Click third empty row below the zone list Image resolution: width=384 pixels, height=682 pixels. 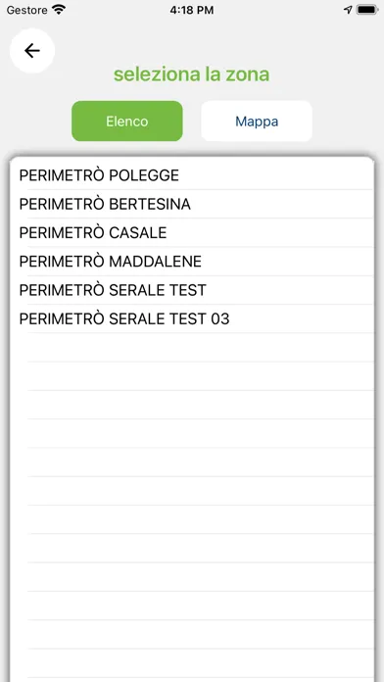[x=192, y=405]
